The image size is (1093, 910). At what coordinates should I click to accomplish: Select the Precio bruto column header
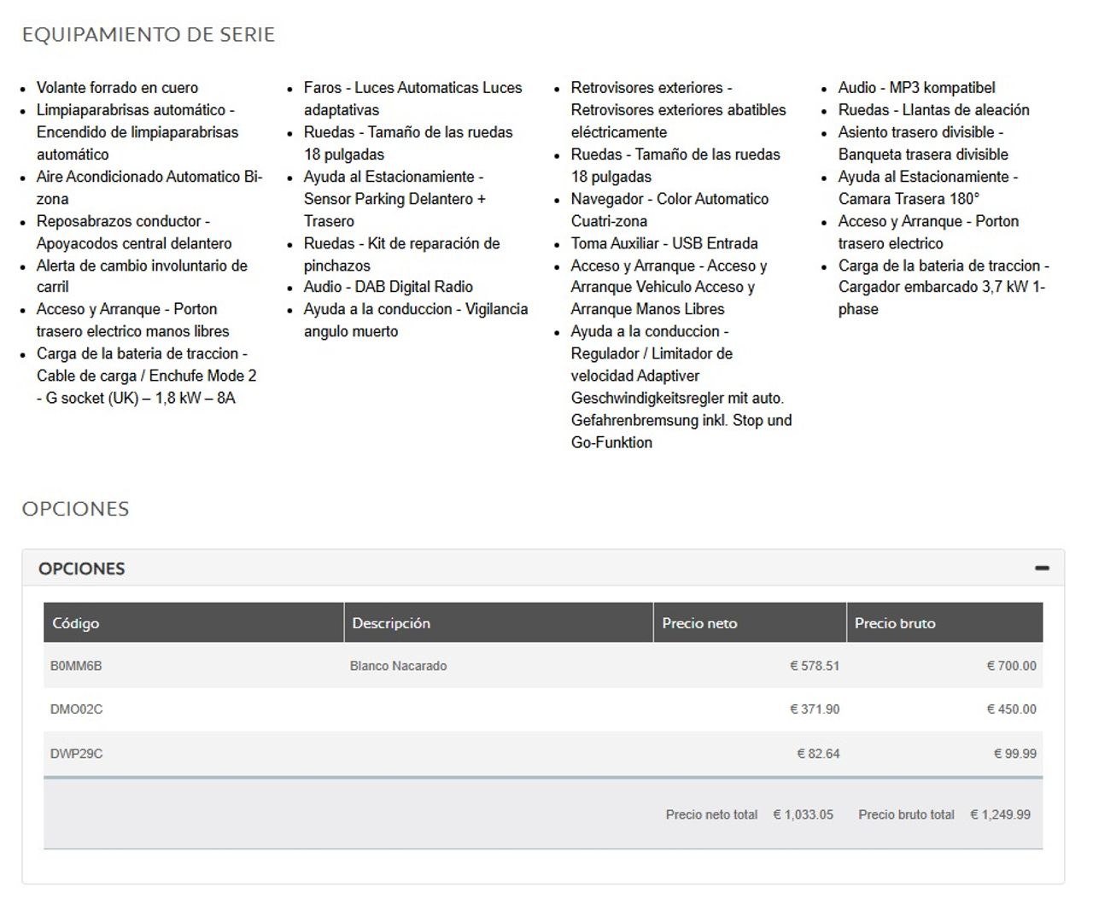944,623
